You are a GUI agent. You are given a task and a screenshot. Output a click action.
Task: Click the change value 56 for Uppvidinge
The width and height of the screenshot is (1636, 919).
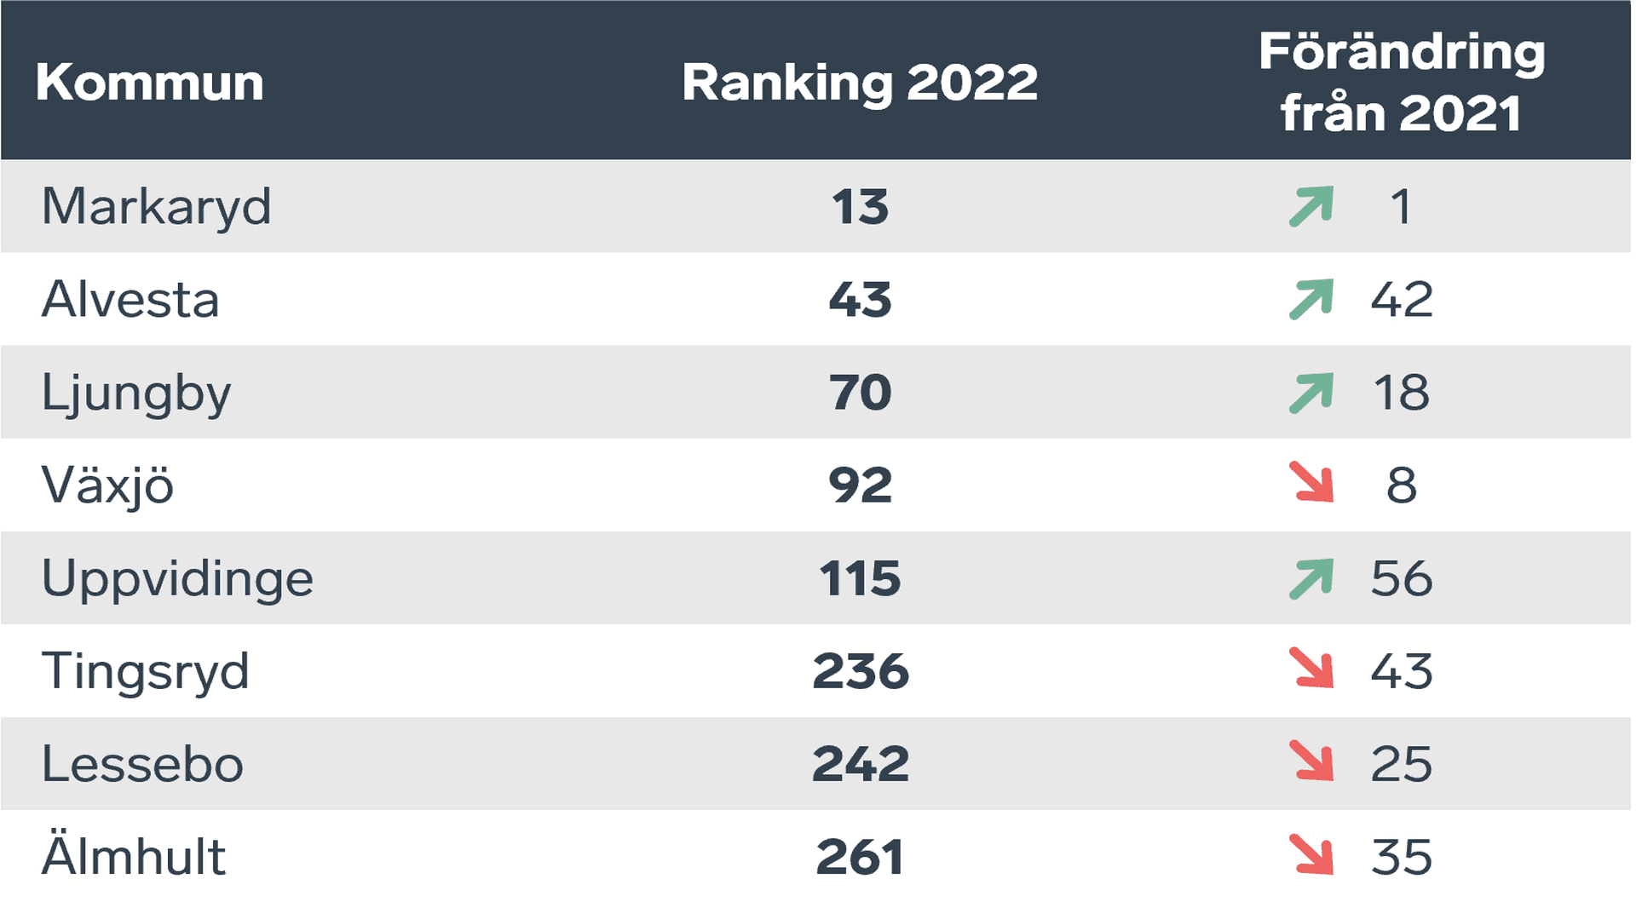point(1402,578)
